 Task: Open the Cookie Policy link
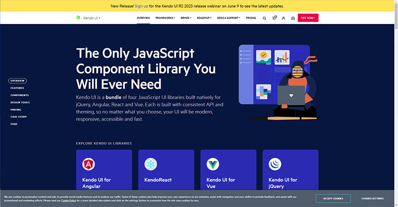69,200
